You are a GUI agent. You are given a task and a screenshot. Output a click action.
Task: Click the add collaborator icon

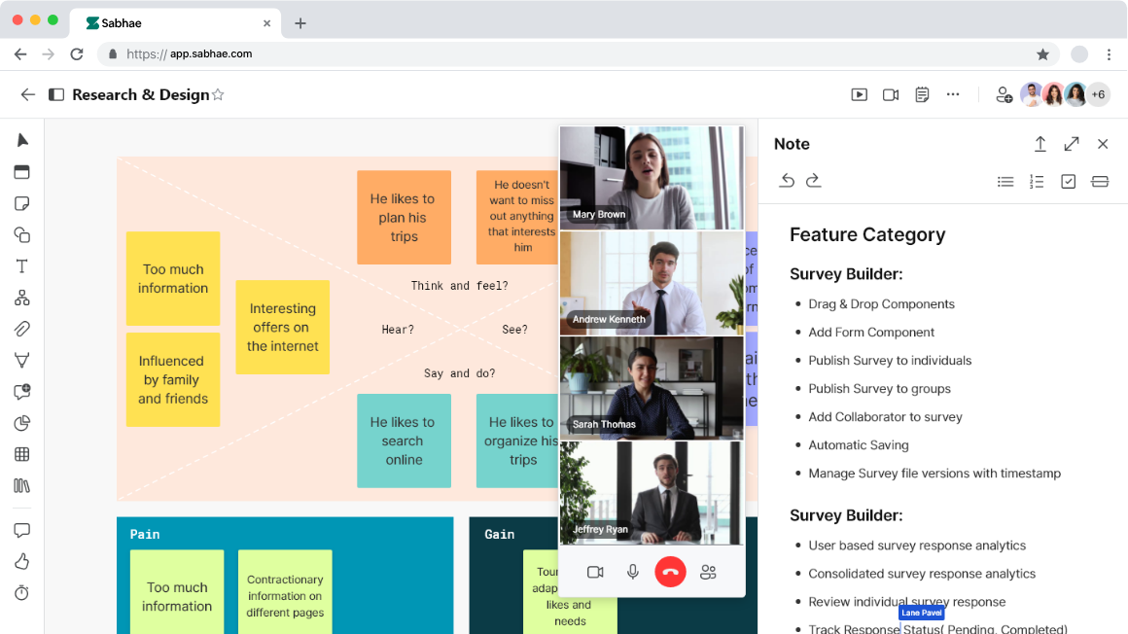coord(1005,95)
